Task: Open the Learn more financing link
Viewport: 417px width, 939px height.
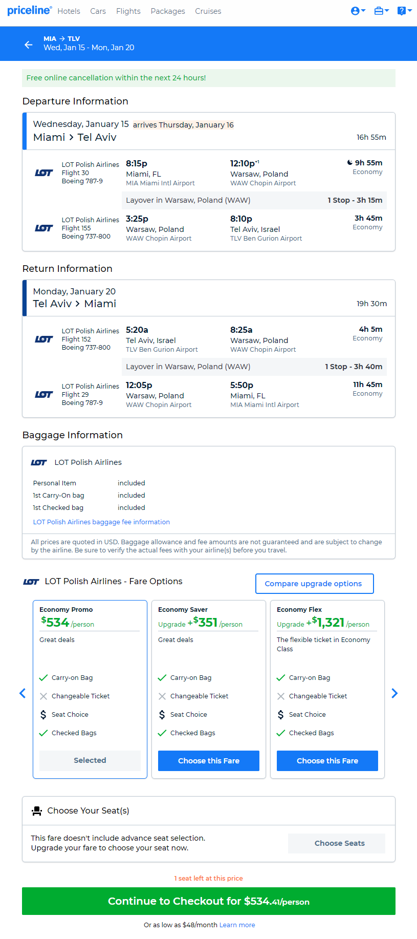Action: (237, 925)
